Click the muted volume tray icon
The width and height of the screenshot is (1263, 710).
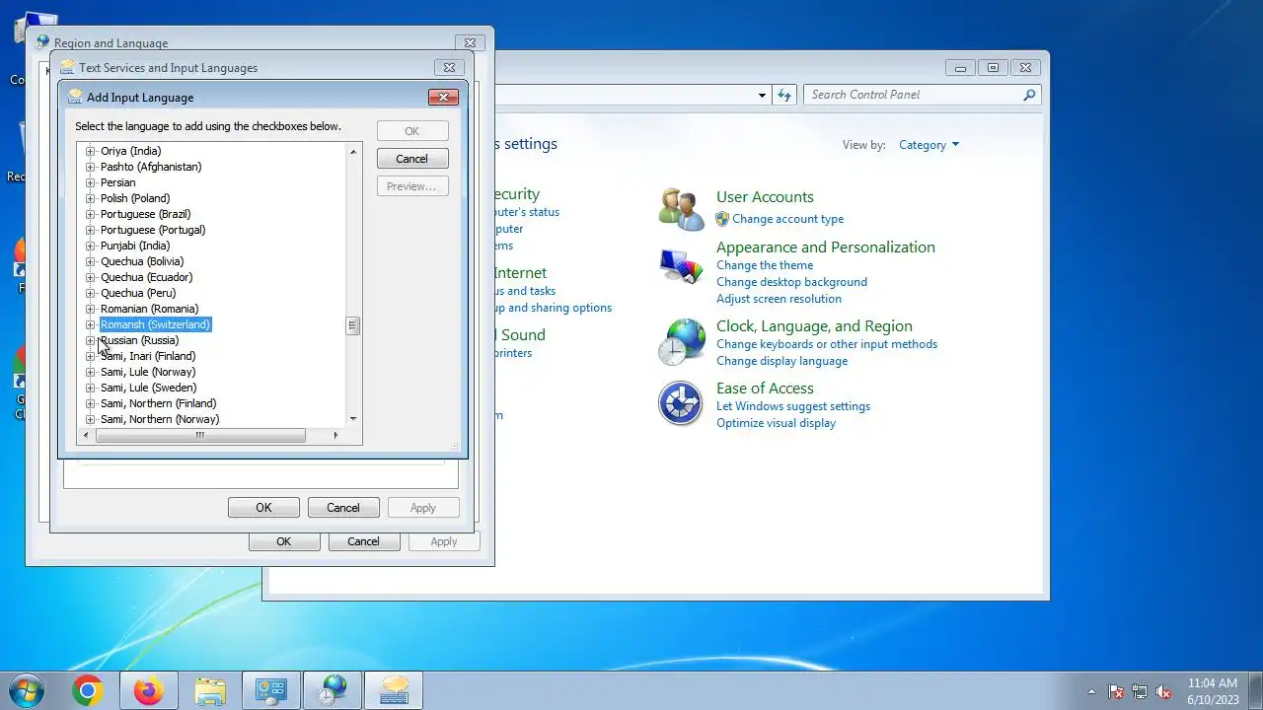point(1163,691)
